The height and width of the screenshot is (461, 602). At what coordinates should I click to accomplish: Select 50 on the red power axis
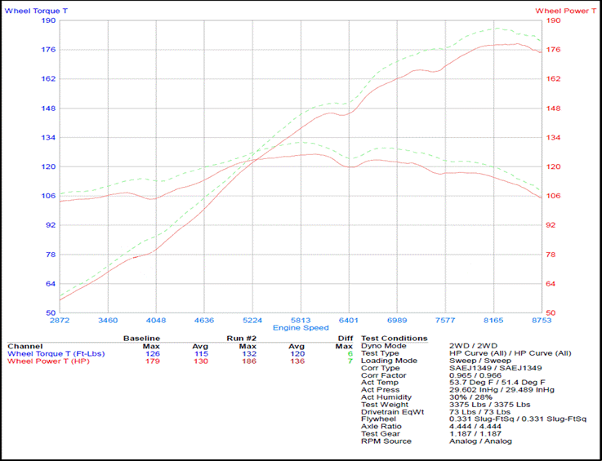point(551,313)
